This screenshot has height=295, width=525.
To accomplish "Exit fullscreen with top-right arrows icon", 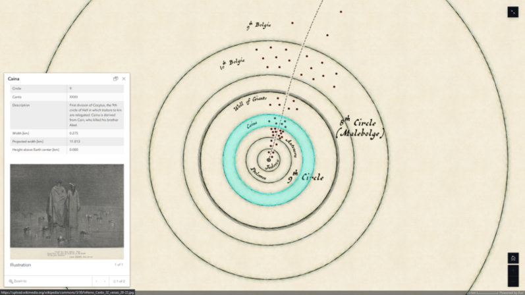I will 513,12.
